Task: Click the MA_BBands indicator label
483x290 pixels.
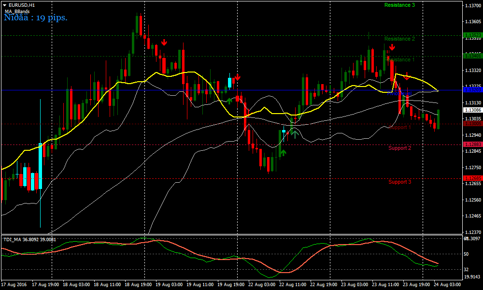Action: (x=18, y=11)
